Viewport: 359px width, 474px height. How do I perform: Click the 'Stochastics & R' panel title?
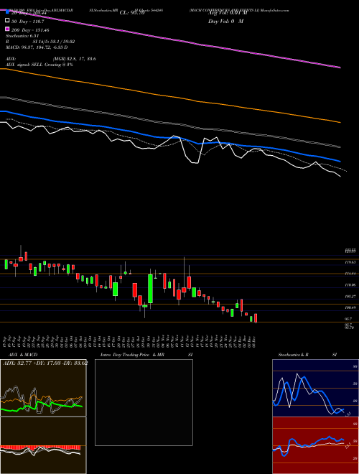point(293,355)
